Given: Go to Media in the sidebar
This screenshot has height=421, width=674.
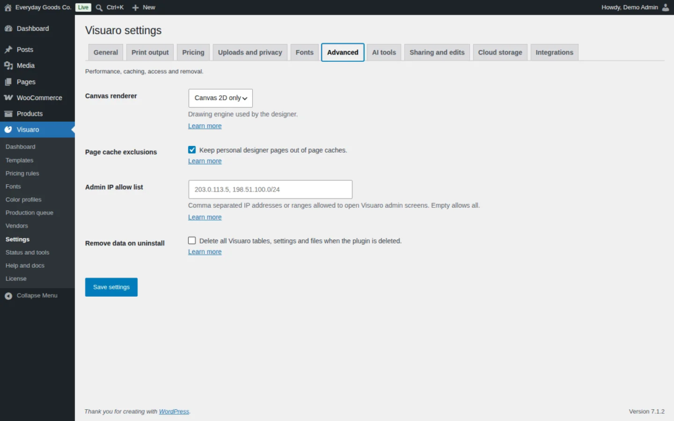Looking at the screenshot, I should pos(26,65).
